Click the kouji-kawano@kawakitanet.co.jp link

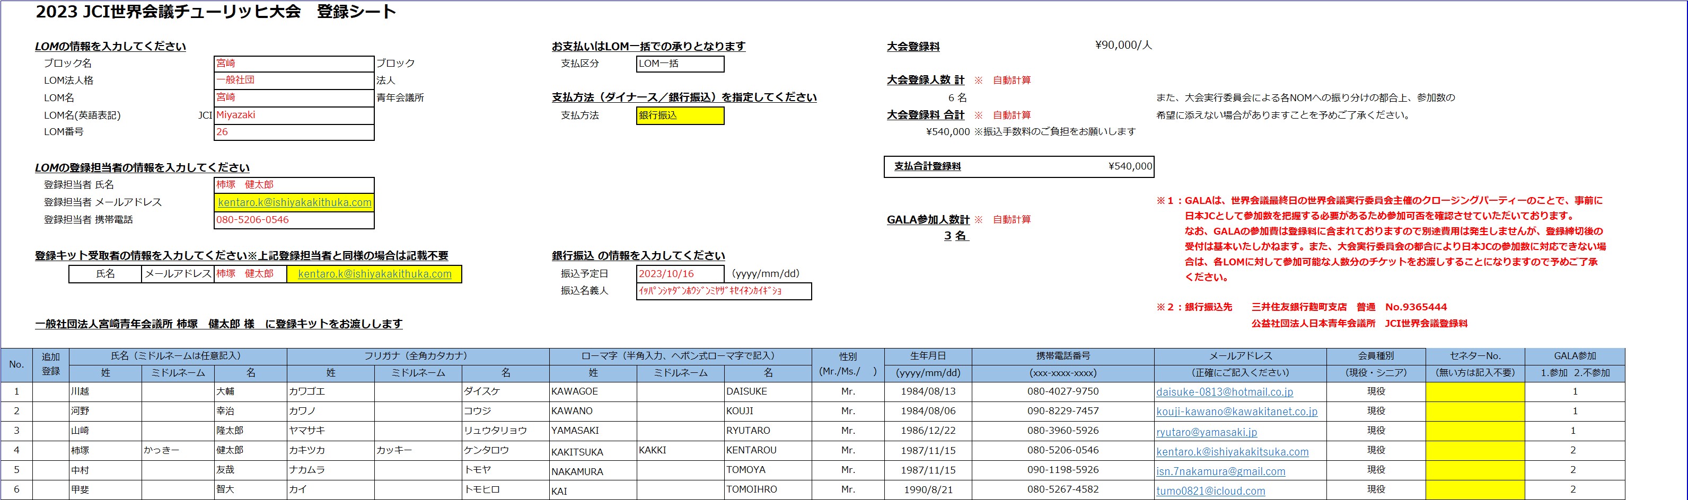point(1236,412)
